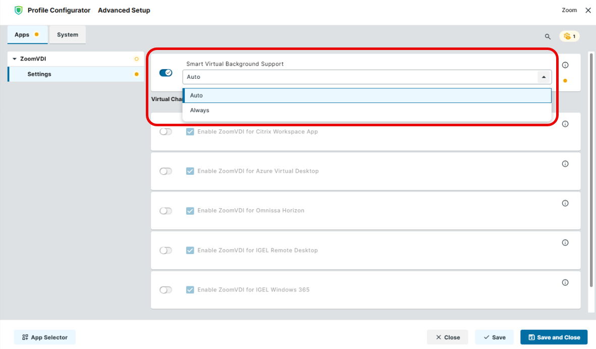The width and height of the screenshot is (596, 349).
Task: Disable the Smart Virtual Background Support toggle
Action: [166, 73]
